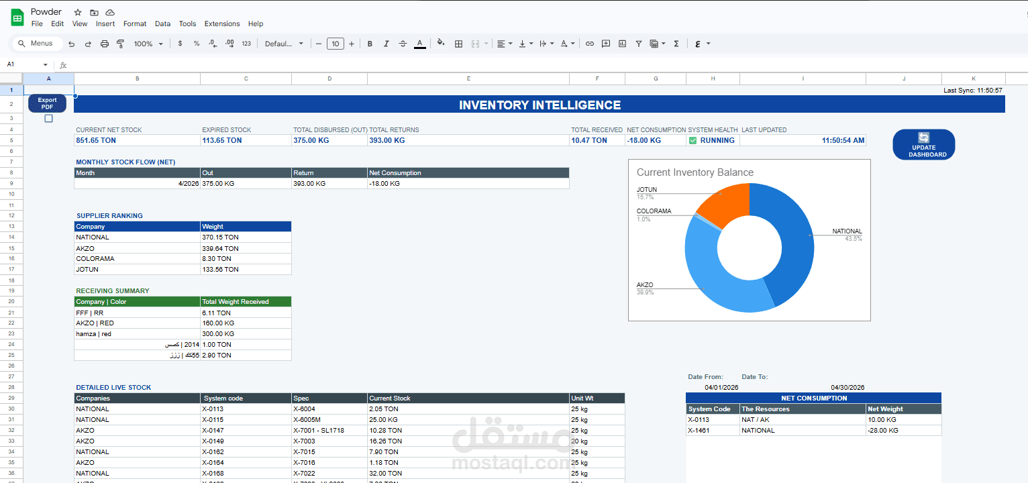This screenshot has height=483, width=1028.
Task: Open the font family dropdown
Action: click(284, 44)
